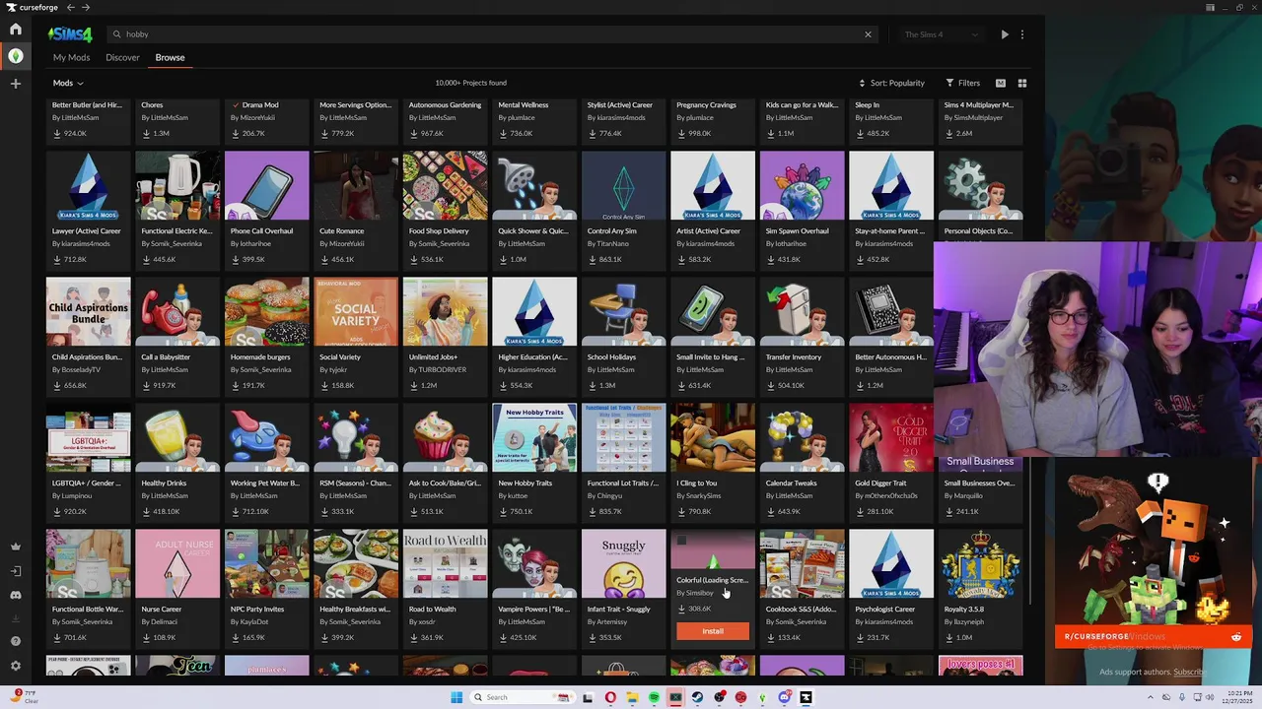This screenshot has width=1262, height=709.
Task: Click the Calendar Tweaks mod title
Action: click(x=792, y=483)
